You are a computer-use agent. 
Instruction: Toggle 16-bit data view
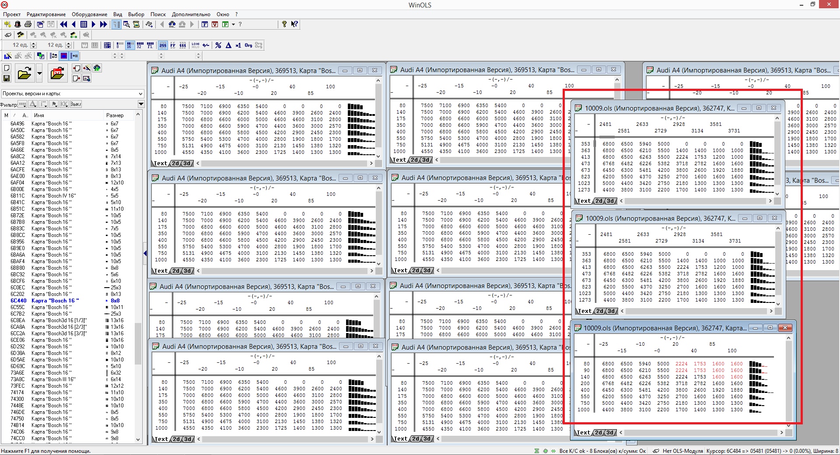pyautogui.click(x=130, y=45)
